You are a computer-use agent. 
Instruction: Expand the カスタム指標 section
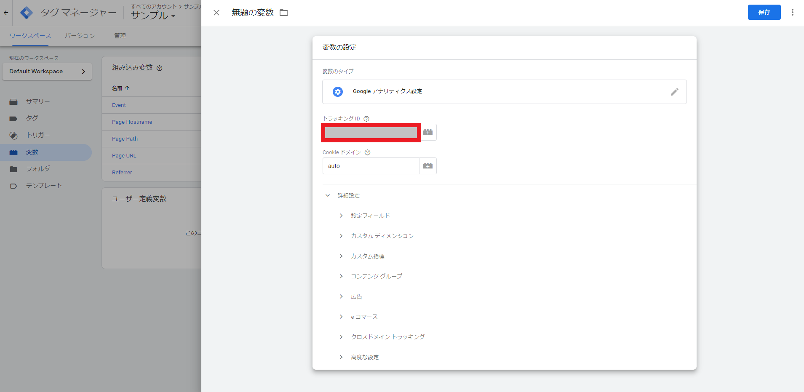pyautogui.click(x=341, y=256)
